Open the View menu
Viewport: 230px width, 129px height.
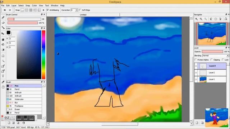(x=41, y=6)
